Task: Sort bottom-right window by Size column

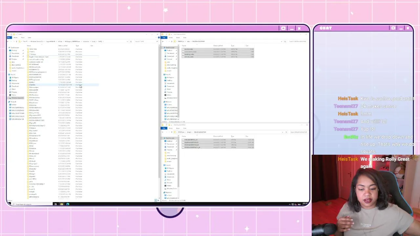Action: coord(247,136)
